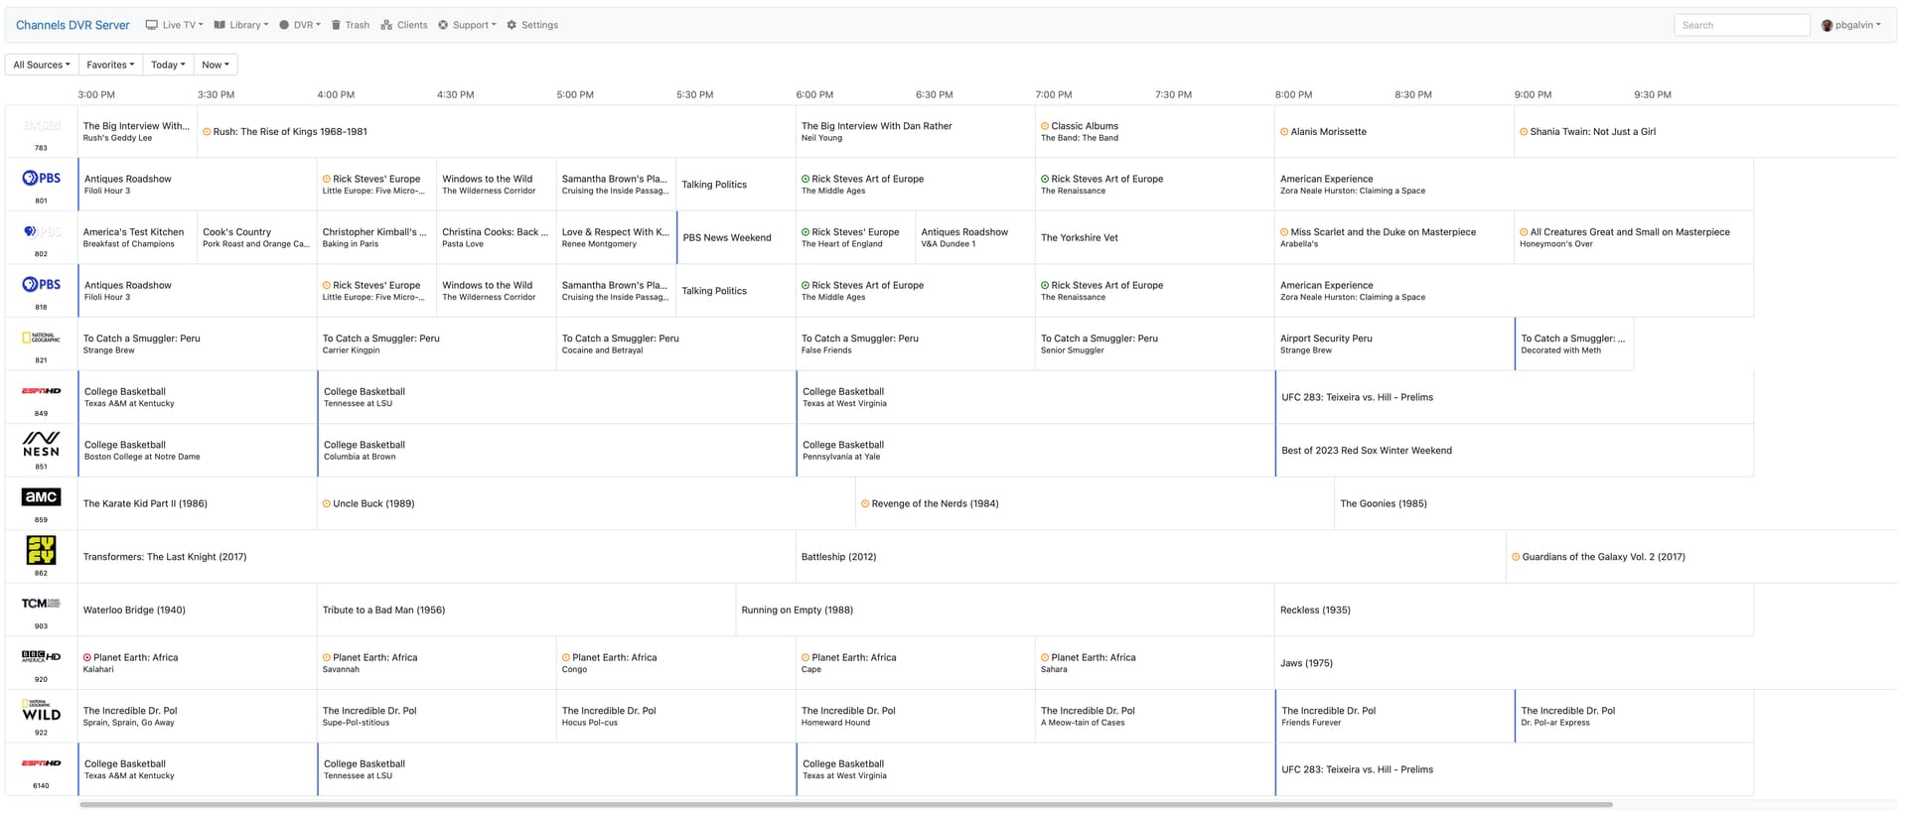Open the DVR menu
Screen dimensions: 1907x821
coord(300,25)
